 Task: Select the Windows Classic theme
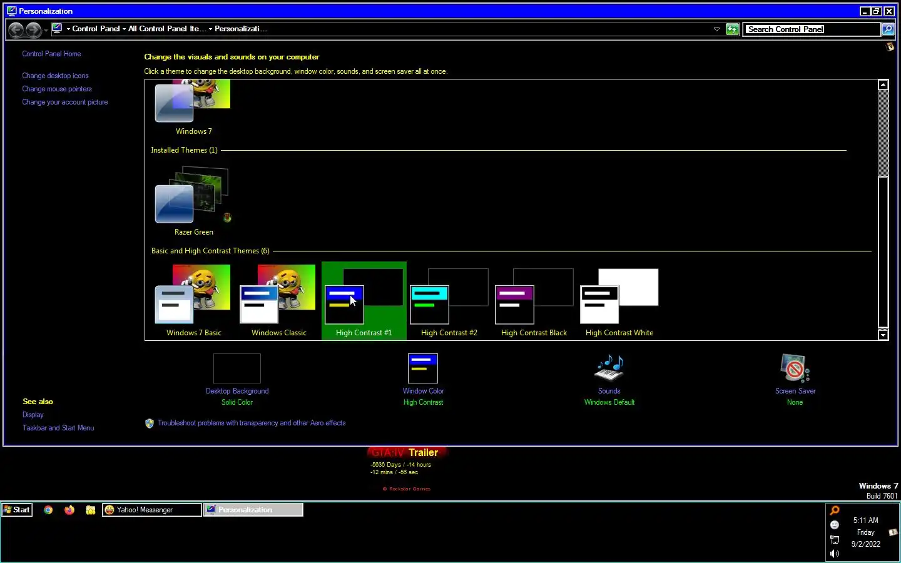tap(278, 302)
